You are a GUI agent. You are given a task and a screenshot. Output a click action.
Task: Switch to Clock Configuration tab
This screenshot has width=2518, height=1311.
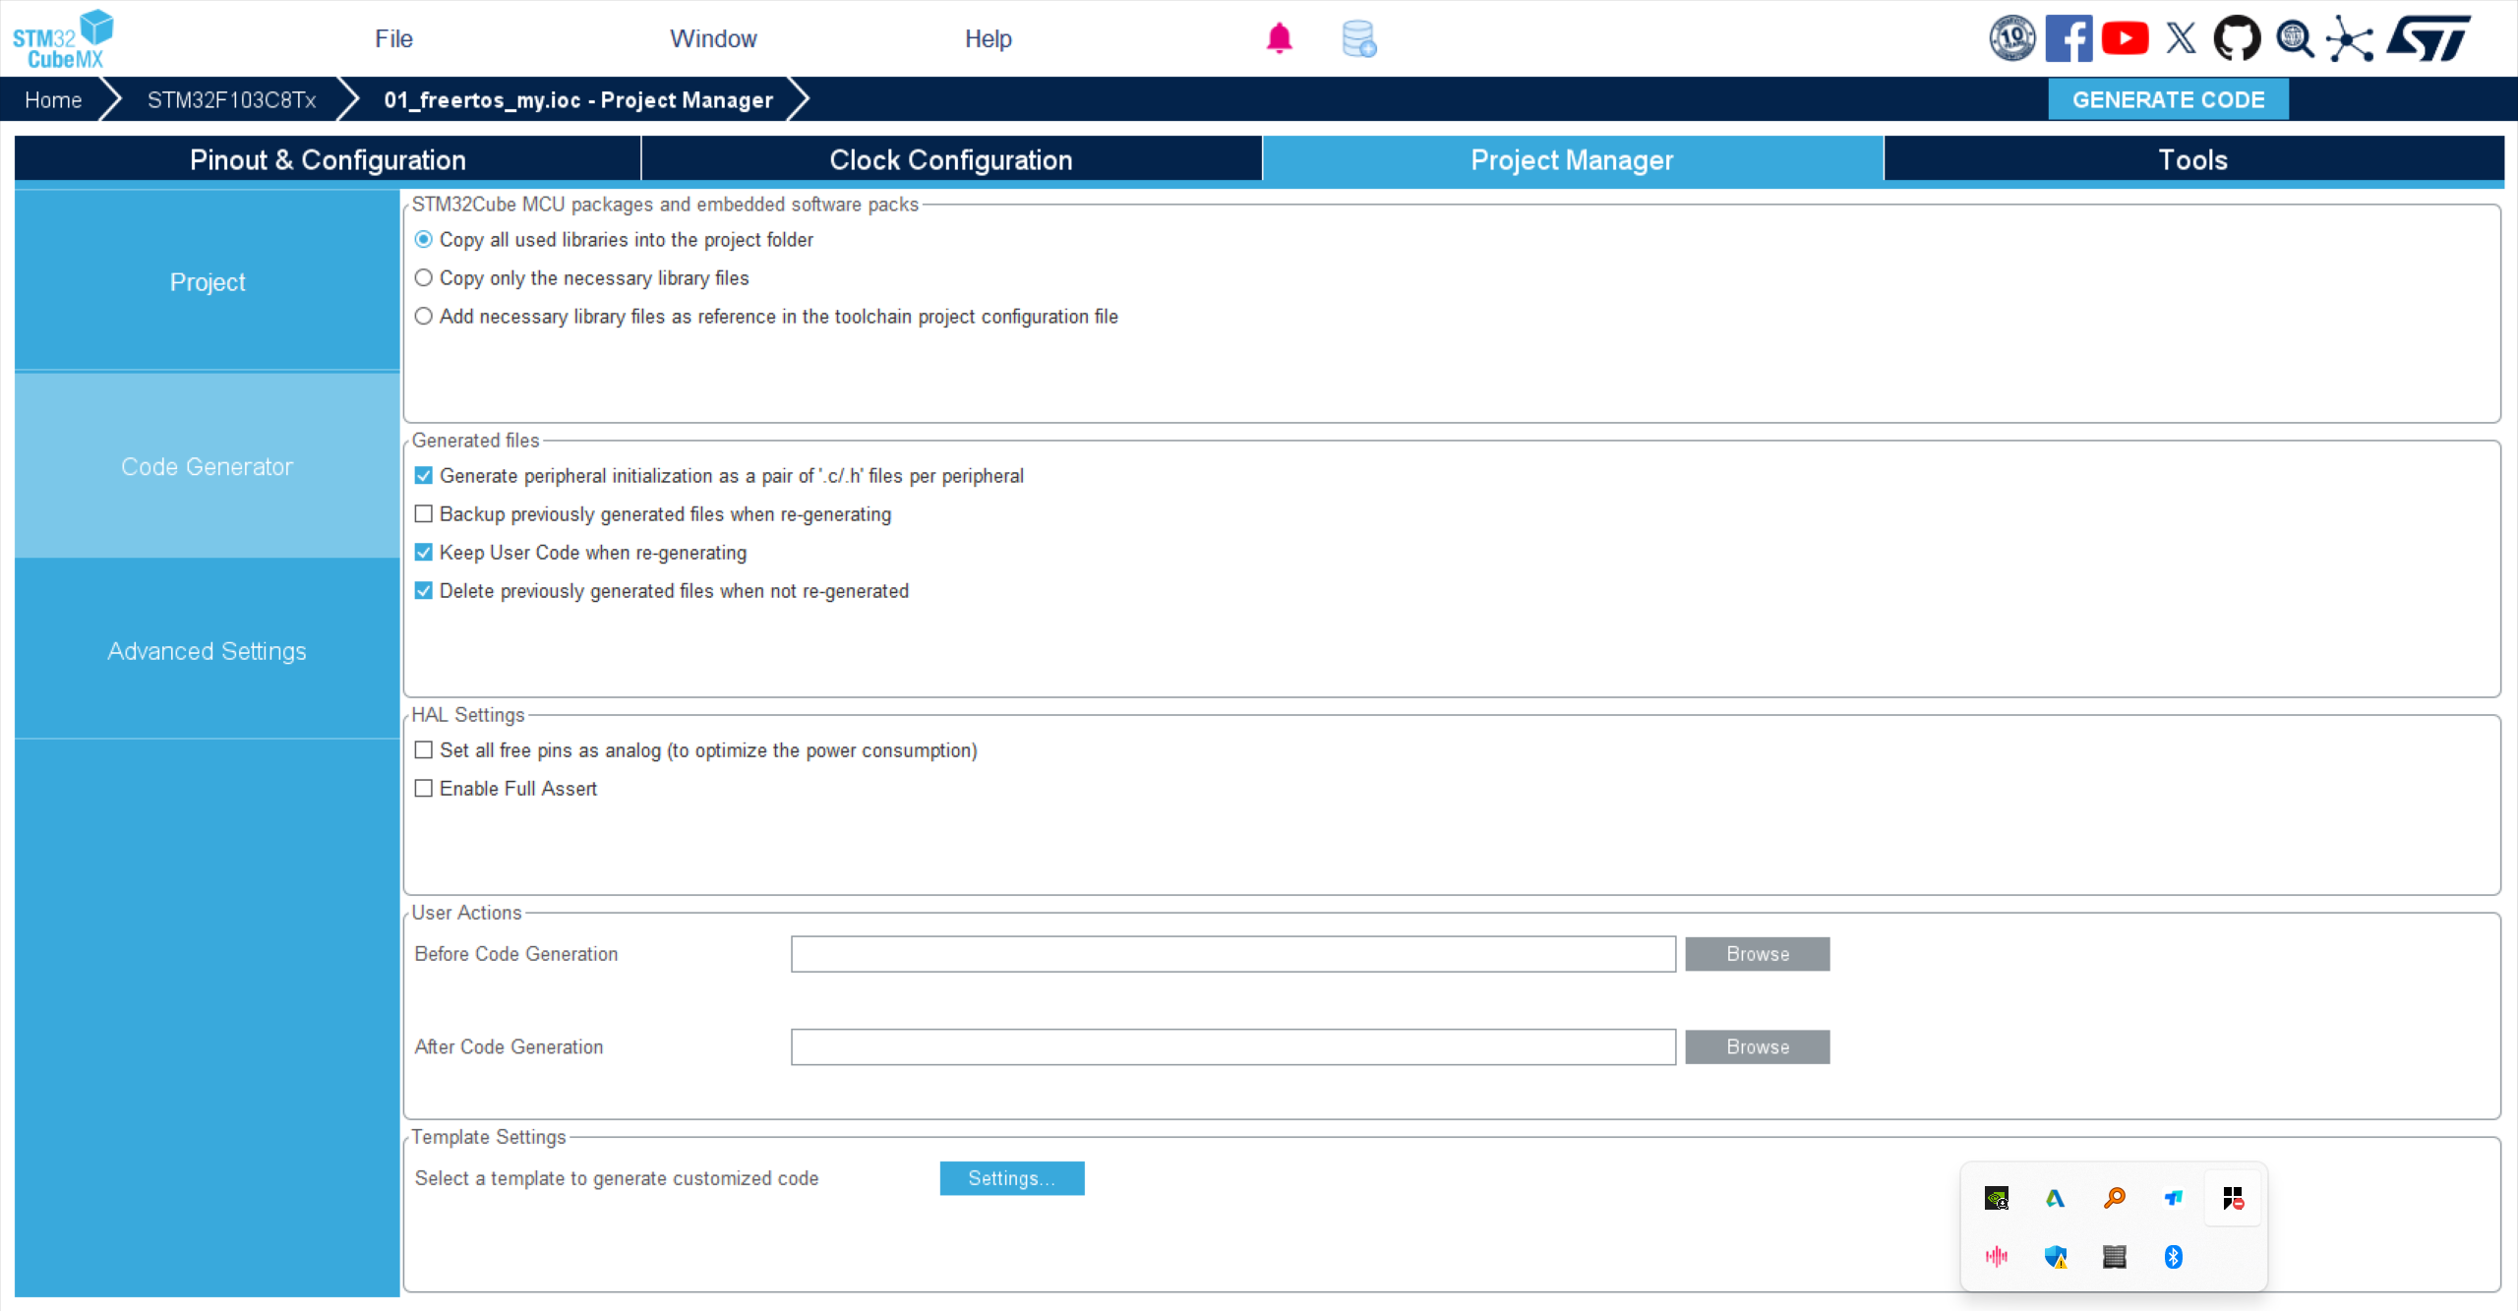[x=950, y=159]
